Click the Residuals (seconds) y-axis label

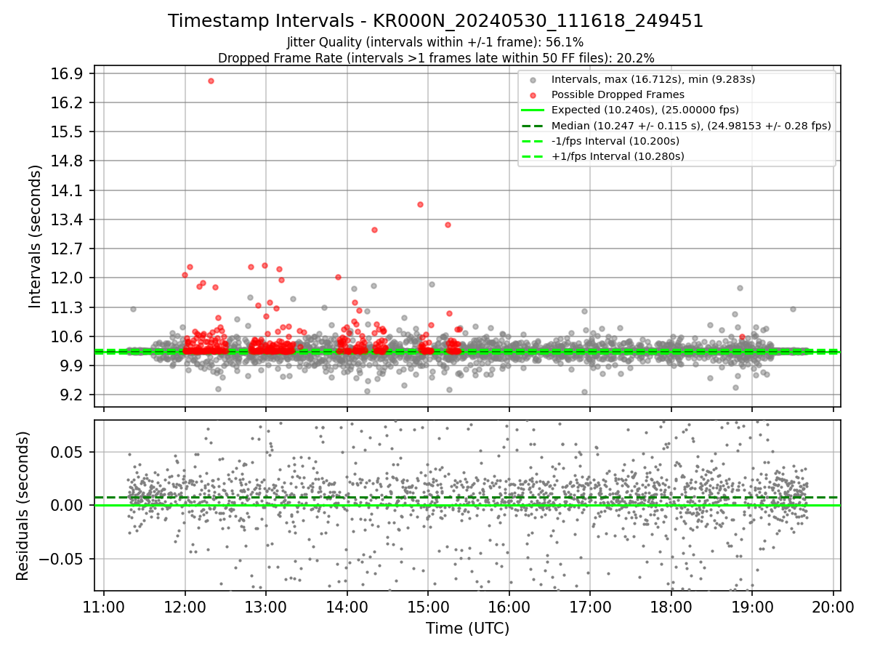23,506
